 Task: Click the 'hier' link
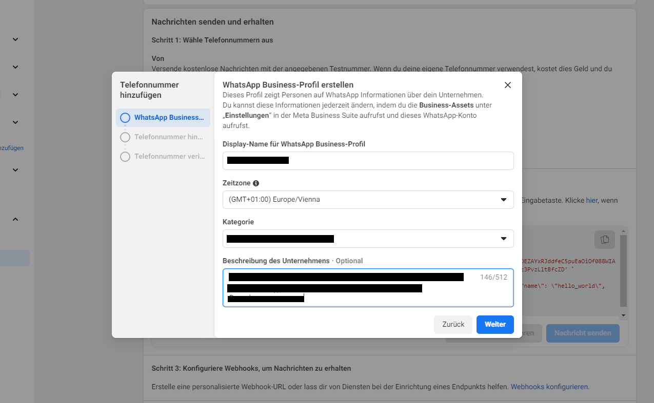pyautogui.click(x=591, y=200)
